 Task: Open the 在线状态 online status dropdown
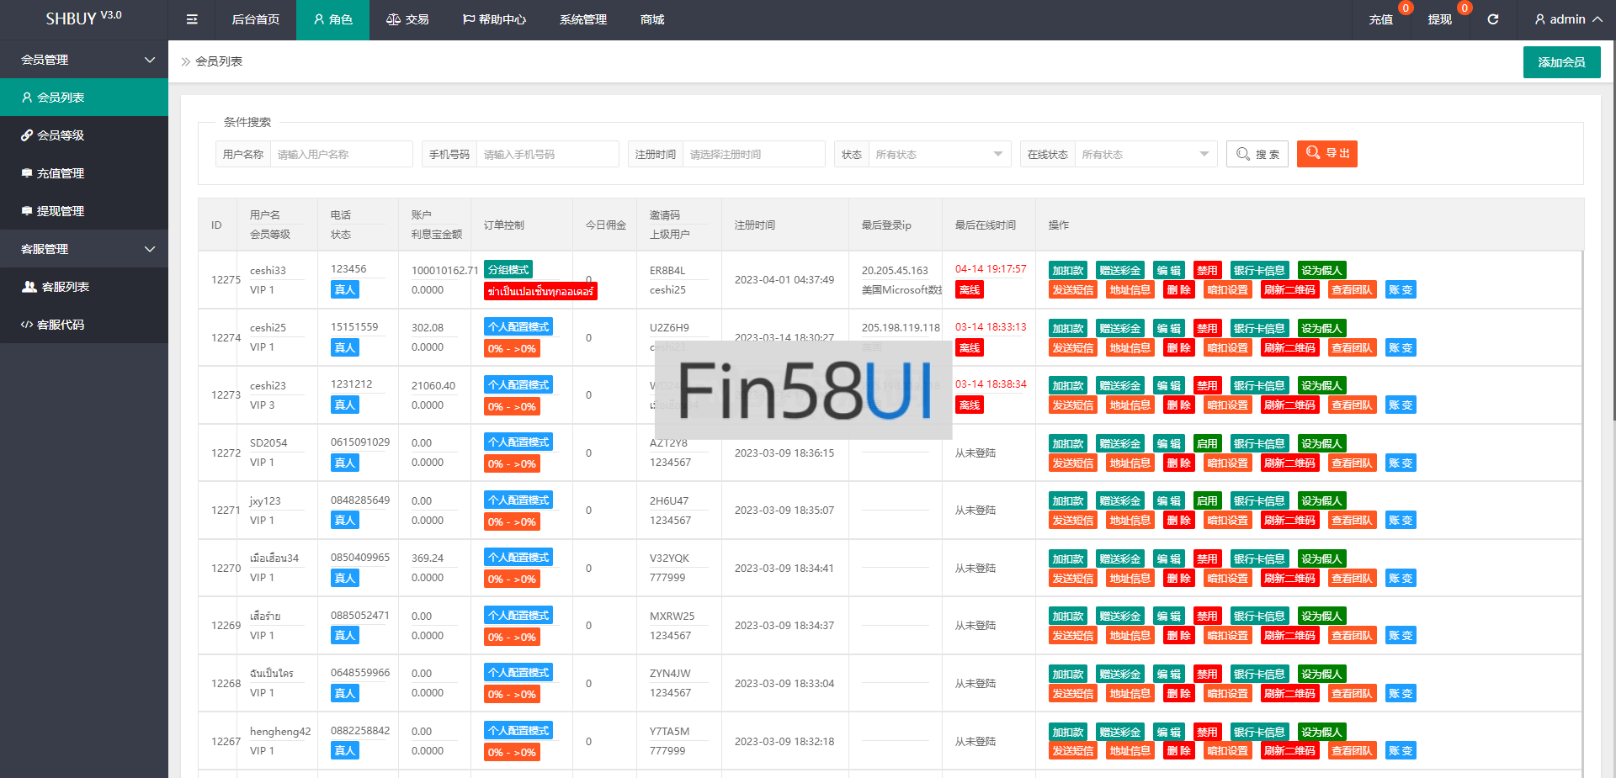tap(1145, 154)
